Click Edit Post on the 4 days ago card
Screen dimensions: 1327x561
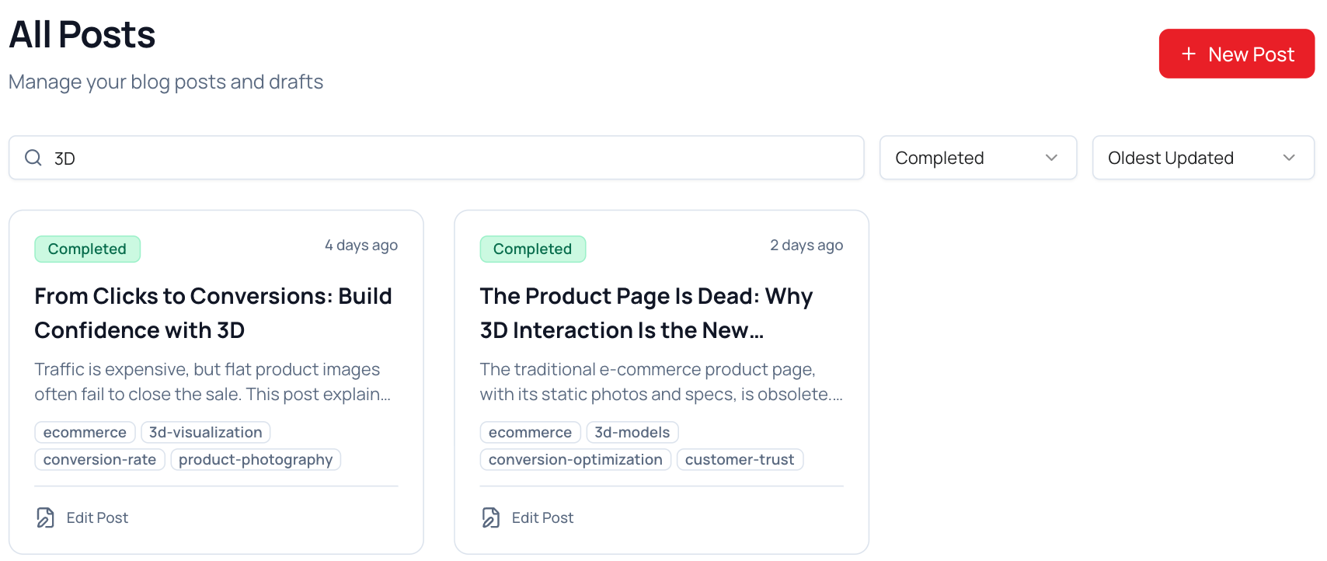(x=97, y=517)
